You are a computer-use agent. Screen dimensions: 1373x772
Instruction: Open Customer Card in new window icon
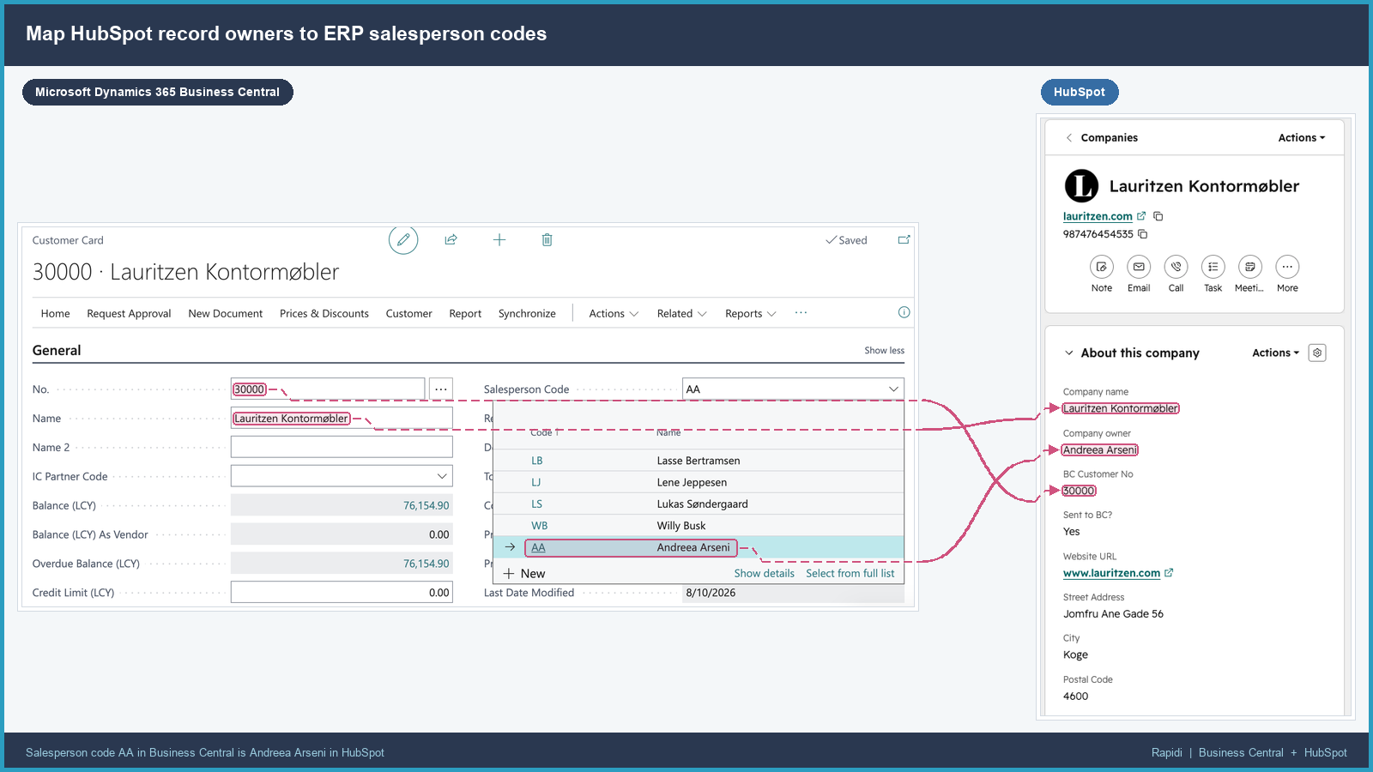click(x=904, y=240)
